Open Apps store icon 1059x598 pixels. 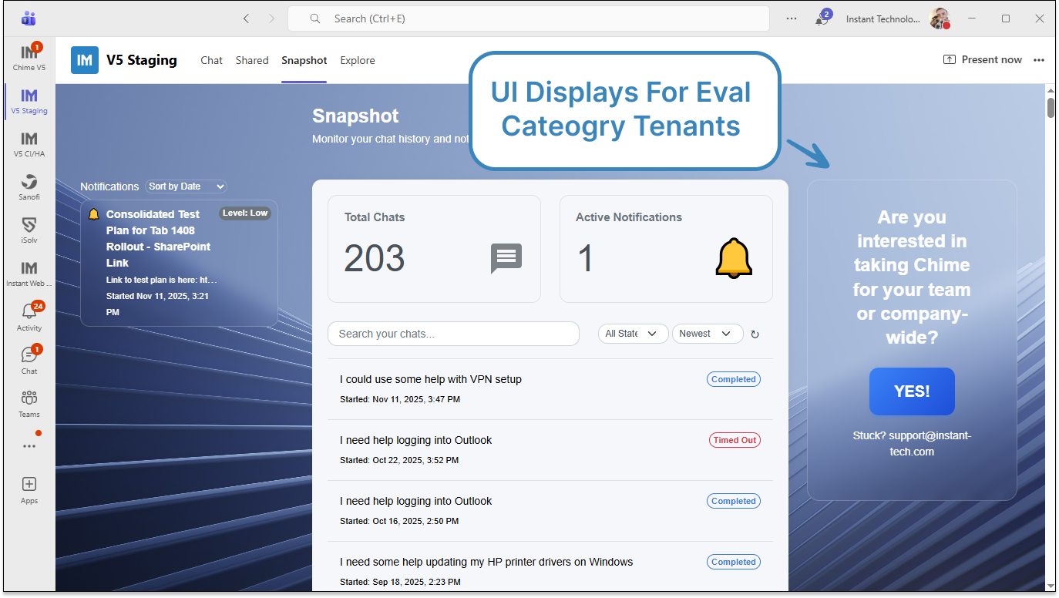click(x=29, y=489)
